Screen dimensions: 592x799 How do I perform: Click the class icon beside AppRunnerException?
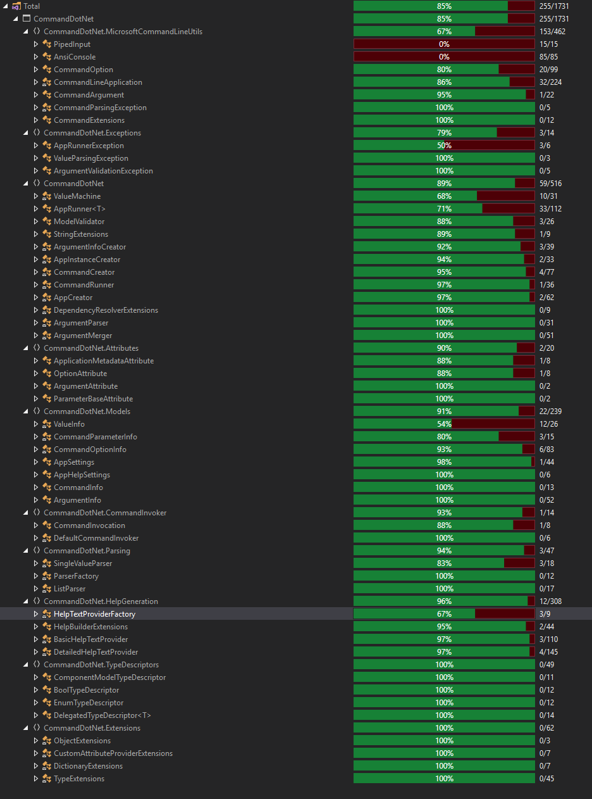point(46,145)
